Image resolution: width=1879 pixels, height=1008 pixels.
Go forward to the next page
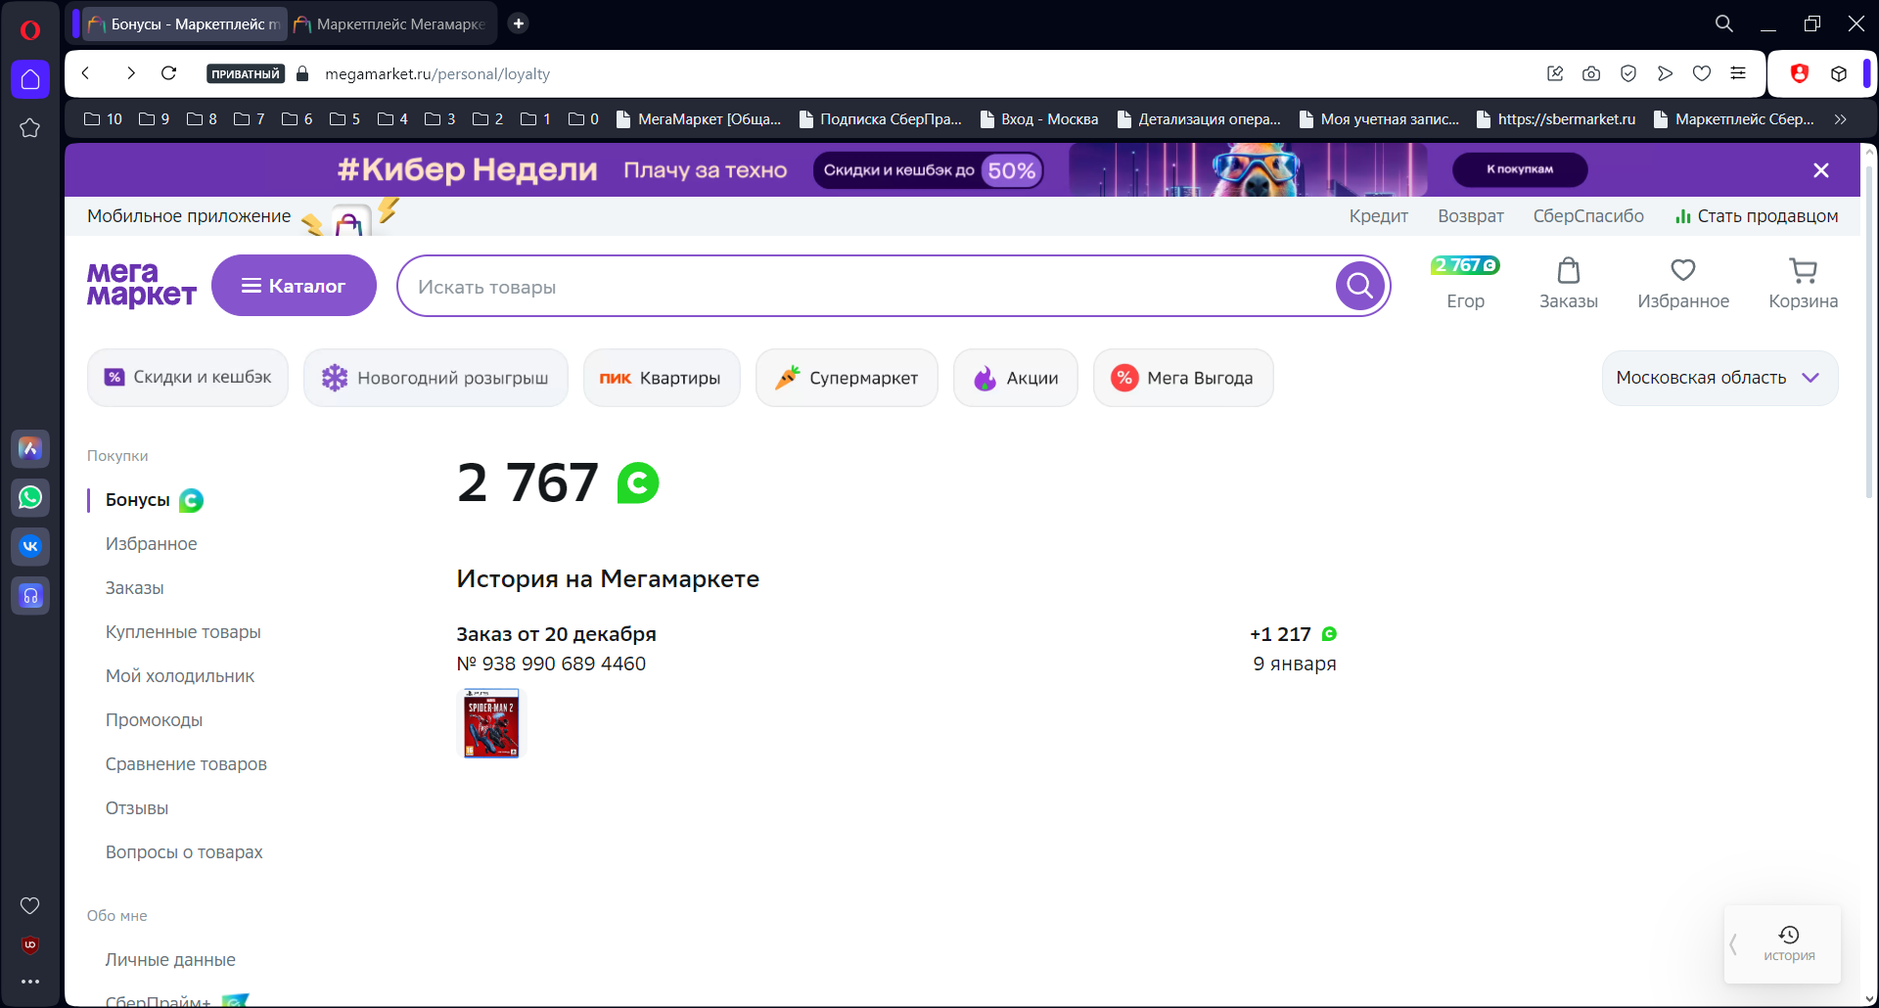[x=130, y=73]
